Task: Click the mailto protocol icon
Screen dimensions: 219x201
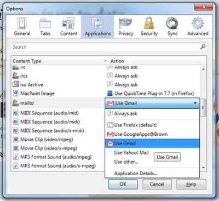Action: 15,103
